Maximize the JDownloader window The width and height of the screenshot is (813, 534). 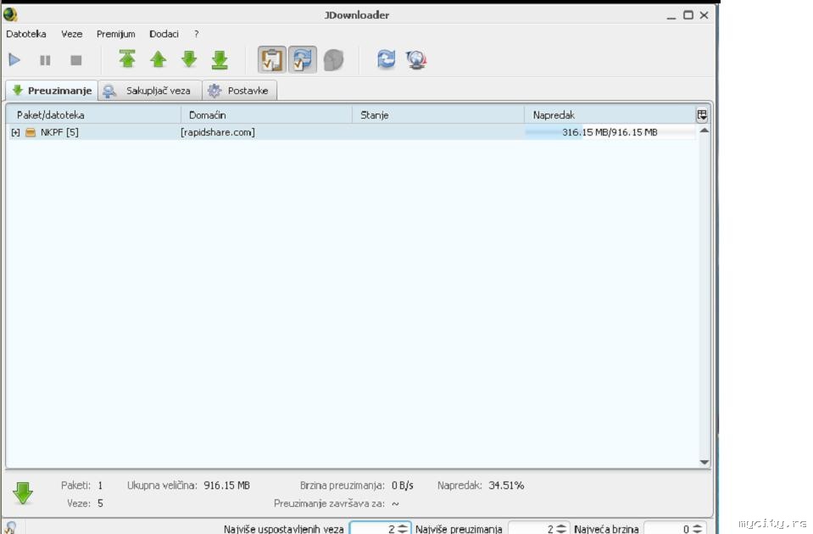point(688,15)
